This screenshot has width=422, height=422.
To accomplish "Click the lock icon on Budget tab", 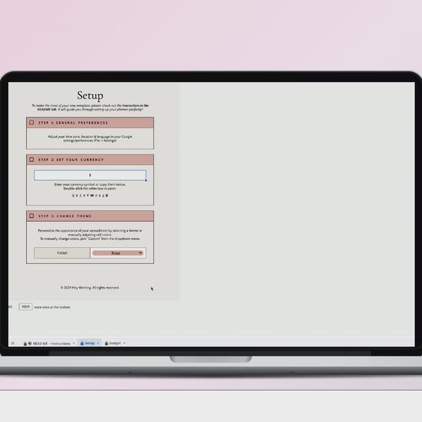I will tap(107, 343).
